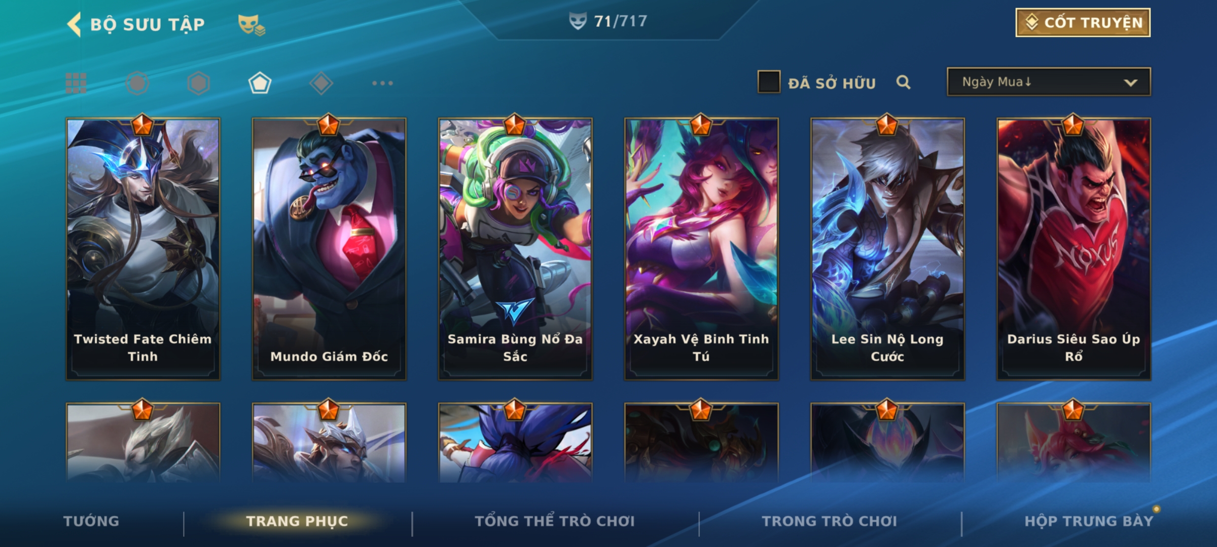Select the grid all-skins filter icon
This screenshot has width=1217, height=547.
(76, 83)
